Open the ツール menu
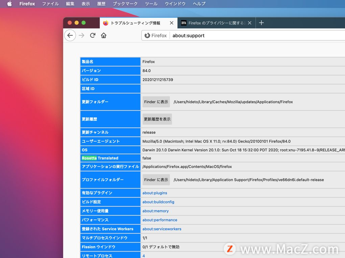Image resolution: width=345 pixels, height=258 pixels. [x=151, y=4]
